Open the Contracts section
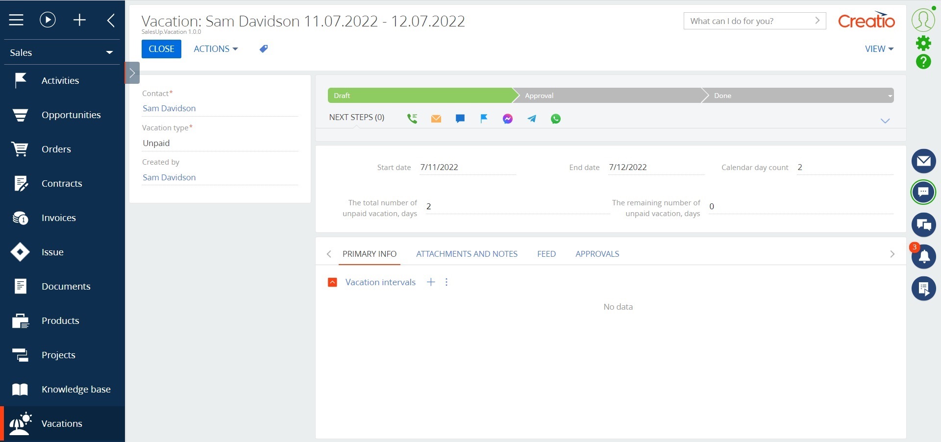Screen dimensions: 941x442 click(x=62, y=183)
